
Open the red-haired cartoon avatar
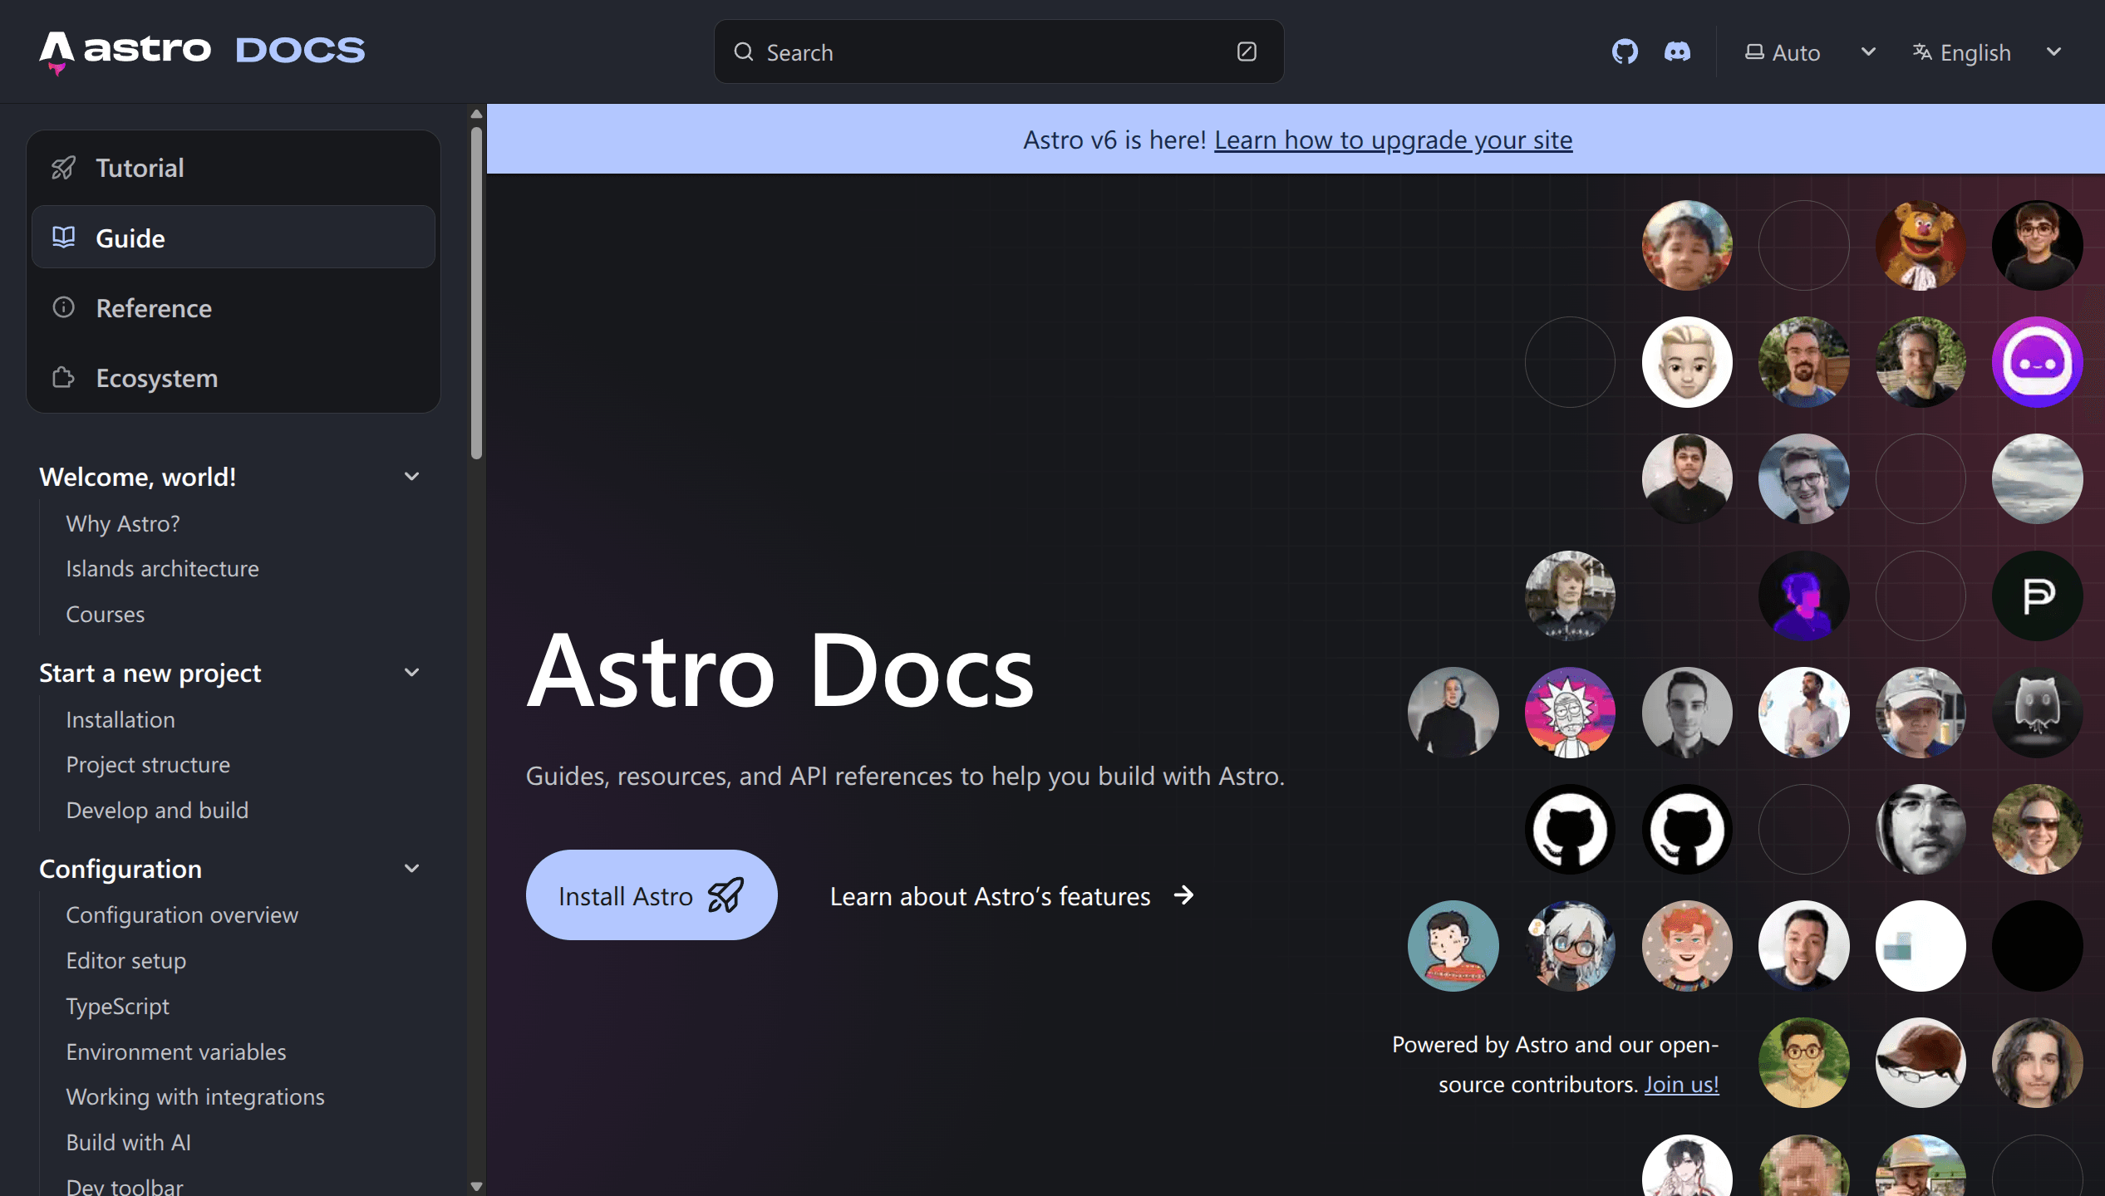[x=1687, y=946]
